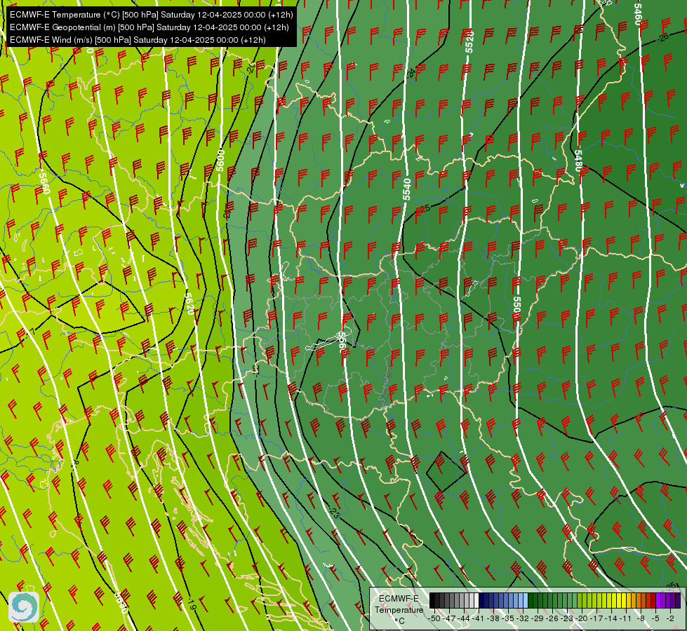Click the 5600 geopotential contour label
The image size is (687, 631).
click(220, 161)
